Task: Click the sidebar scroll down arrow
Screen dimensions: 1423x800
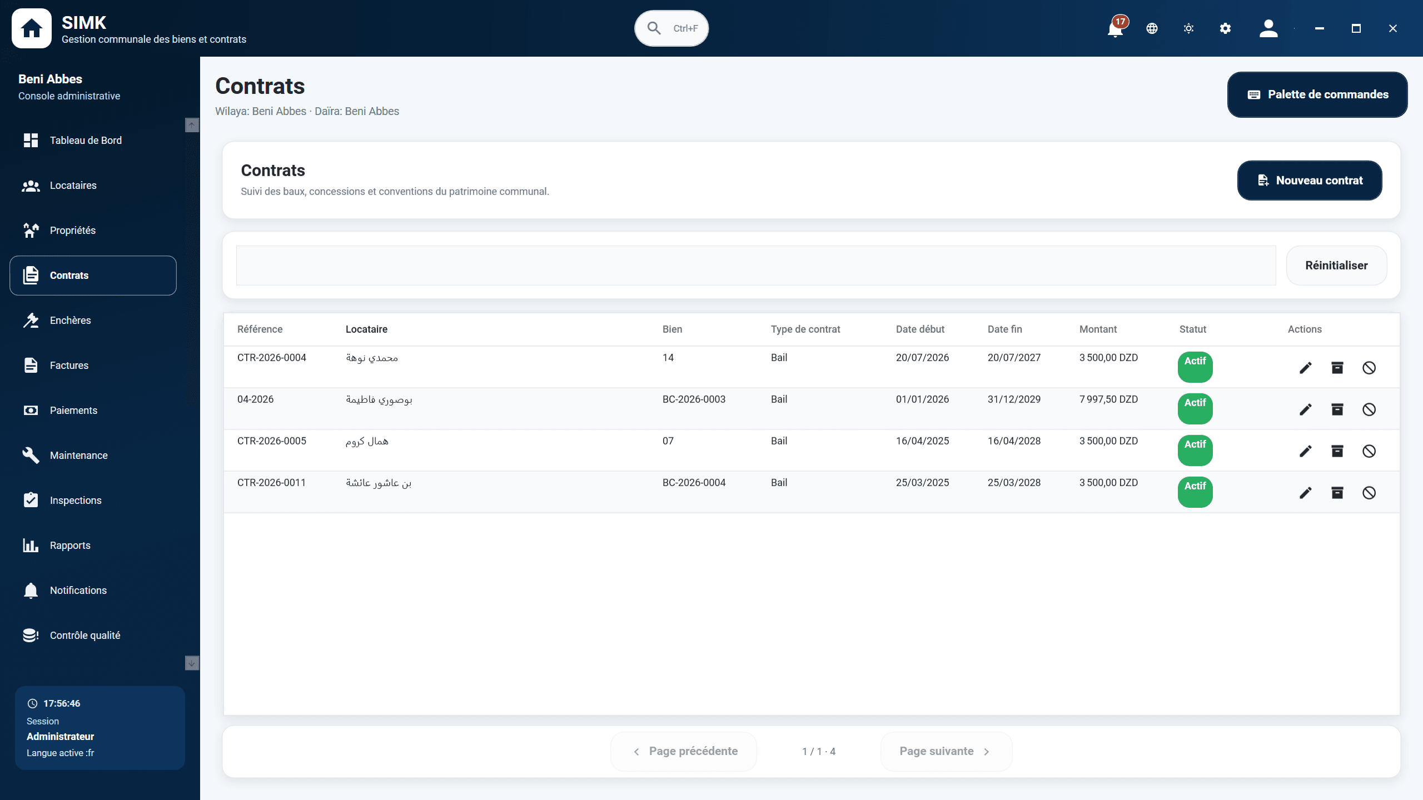Action: (x=192, y=663)
